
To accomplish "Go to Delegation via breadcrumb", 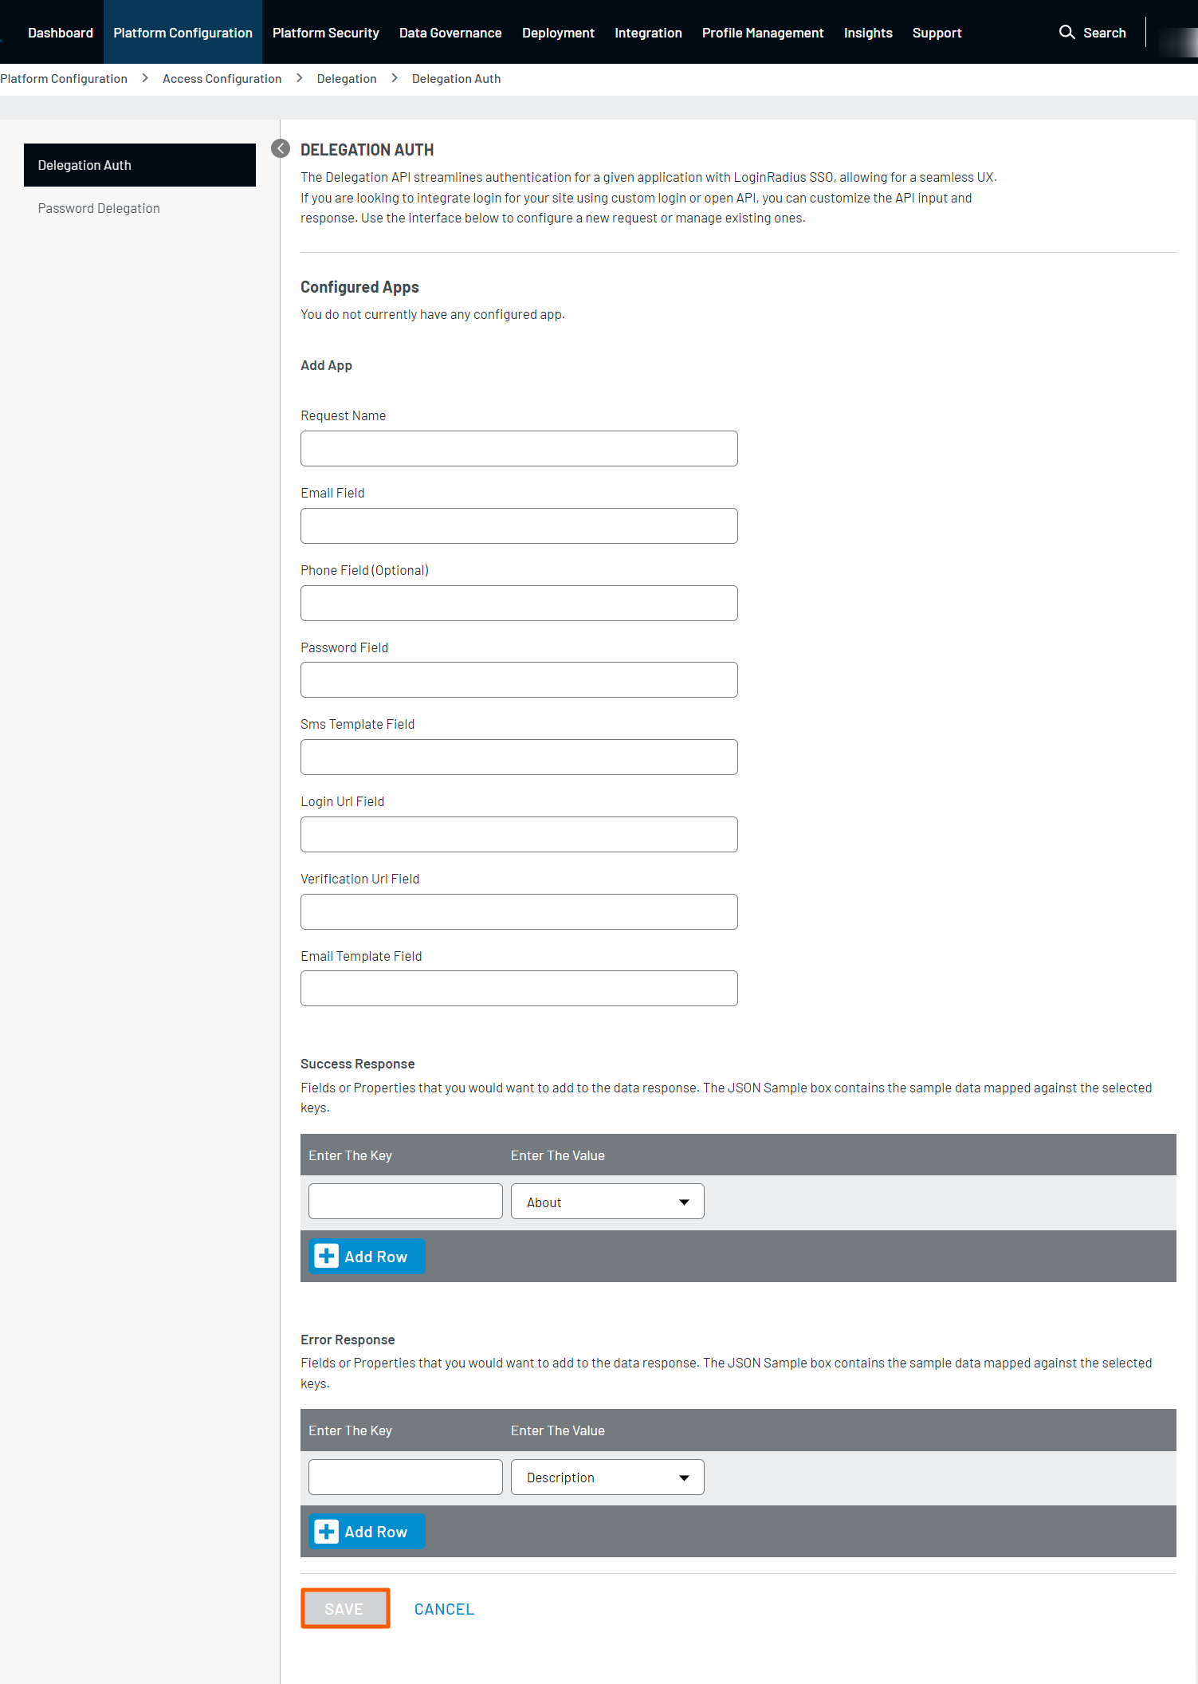I will click(x=346, y=78).
